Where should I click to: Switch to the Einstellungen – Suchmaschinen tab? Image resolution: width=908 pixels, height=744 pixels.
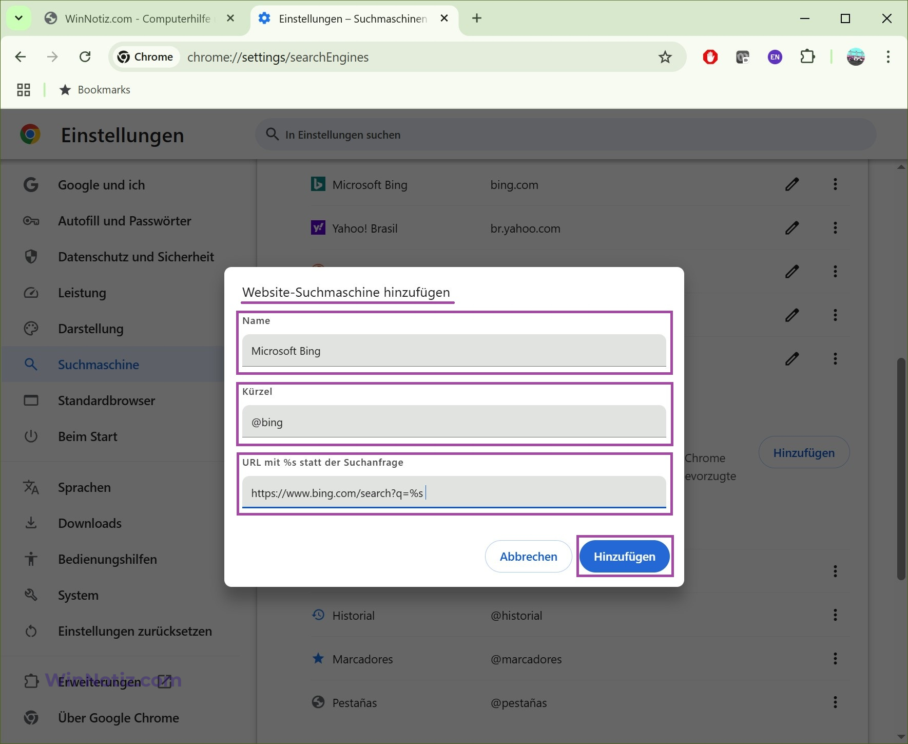(x=354, y=18)
